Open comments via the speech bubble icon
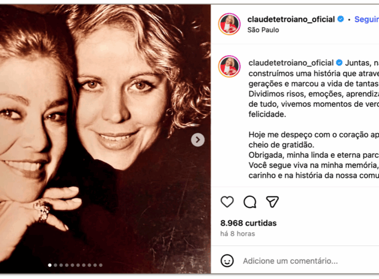Image resolution: width=379 pixels, height=279 pixels. pos(250,202)
